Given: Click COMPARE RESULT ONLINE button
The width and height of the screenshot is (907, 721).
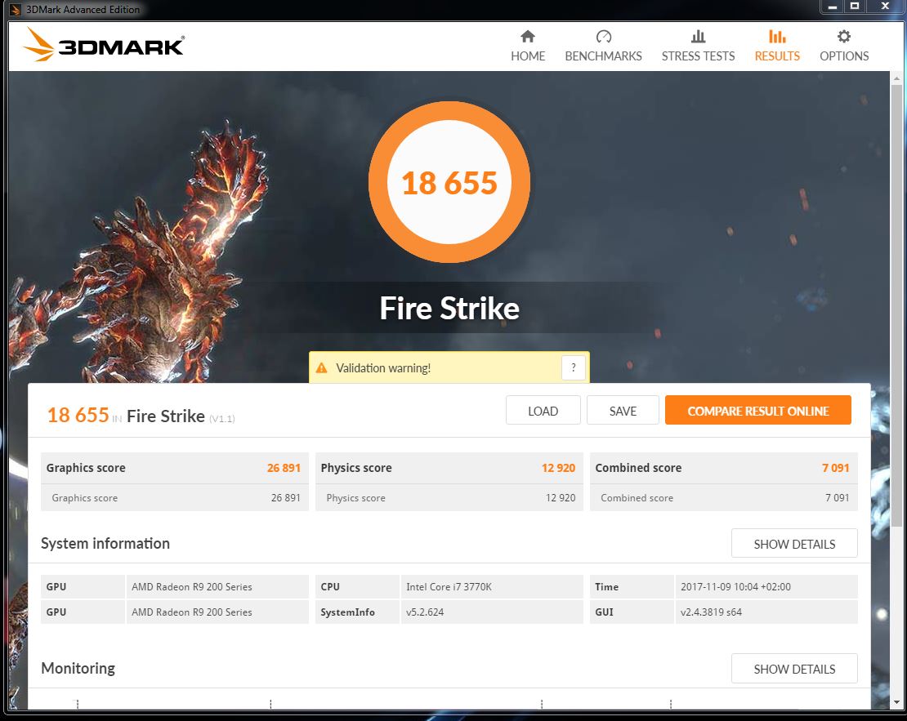Looking at the screenshot, I should click(757, 411).
